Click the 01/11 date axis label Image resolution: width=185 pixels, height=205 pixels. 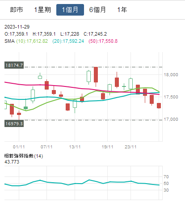[x=19, y=147]
